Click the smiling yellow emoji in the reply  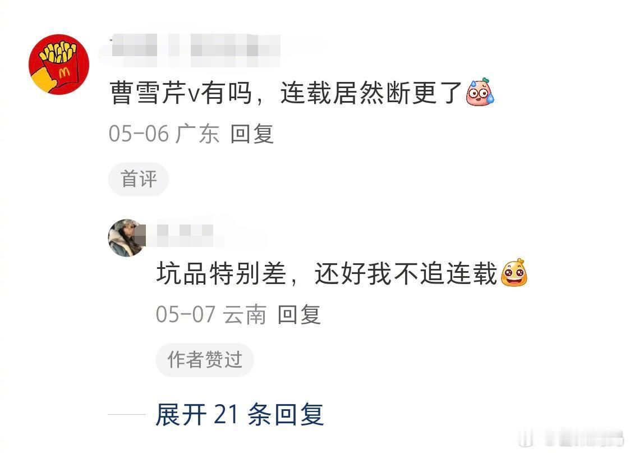click(514, 272)
